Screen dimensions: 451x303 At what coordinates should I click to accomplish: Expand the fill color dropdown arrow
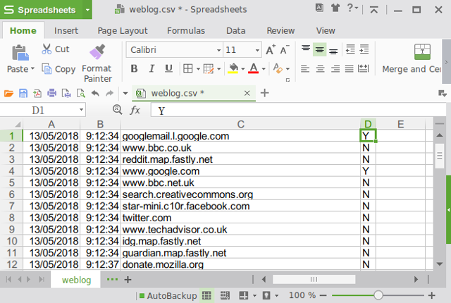click(x=242, y=69)
